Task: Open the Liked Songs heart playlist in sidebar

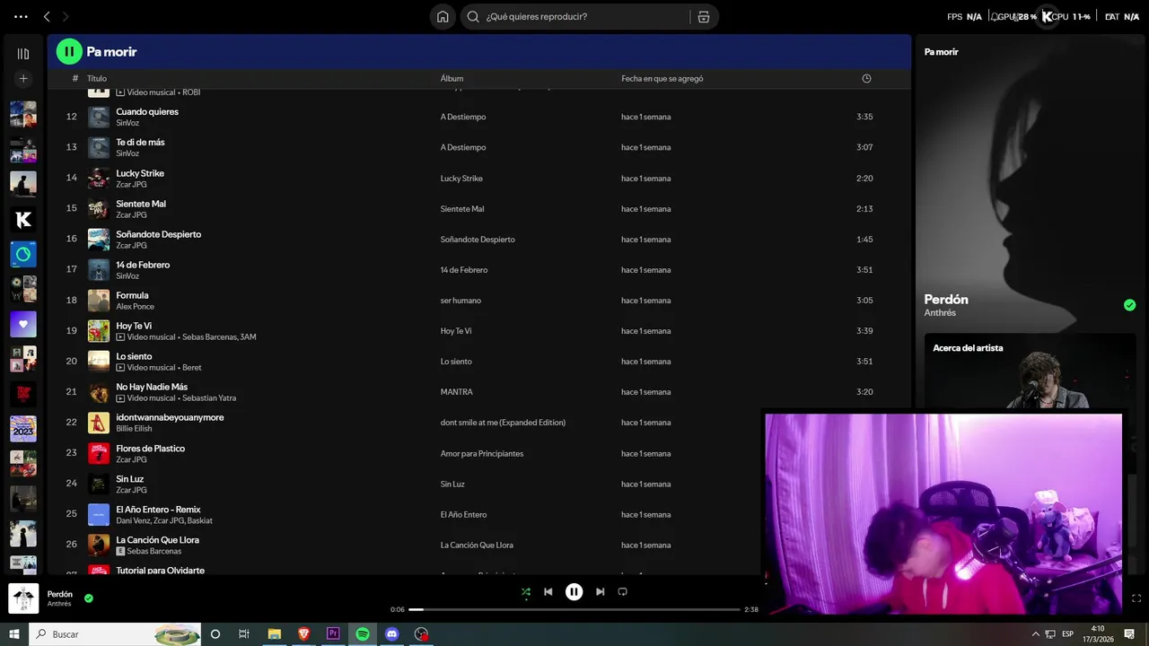Action: pos(23,324)
